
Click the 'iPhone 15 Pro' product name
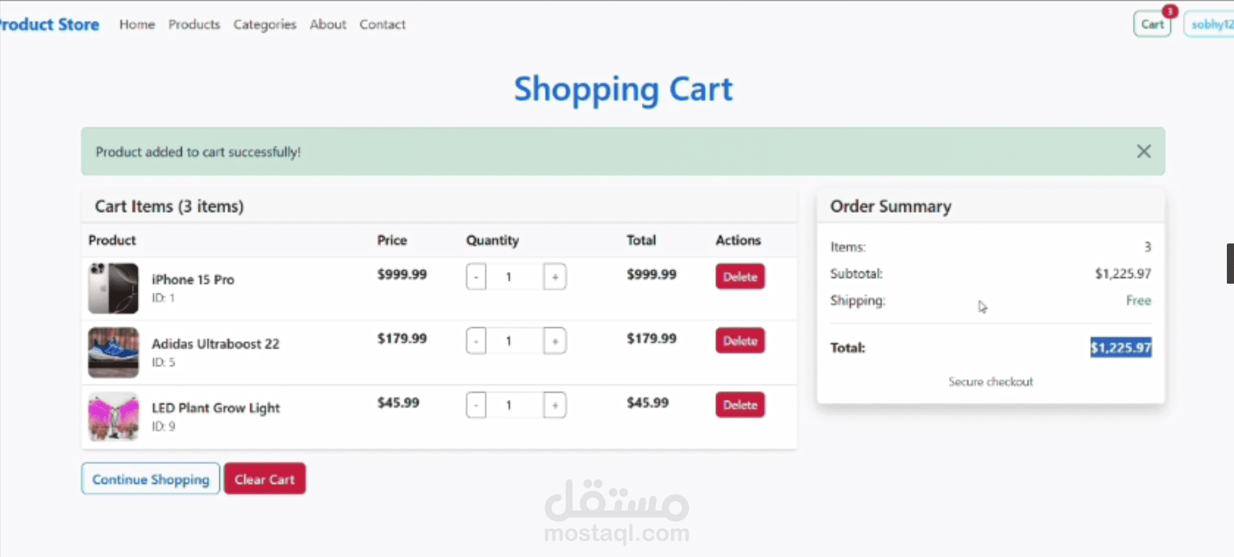point(193,279)
